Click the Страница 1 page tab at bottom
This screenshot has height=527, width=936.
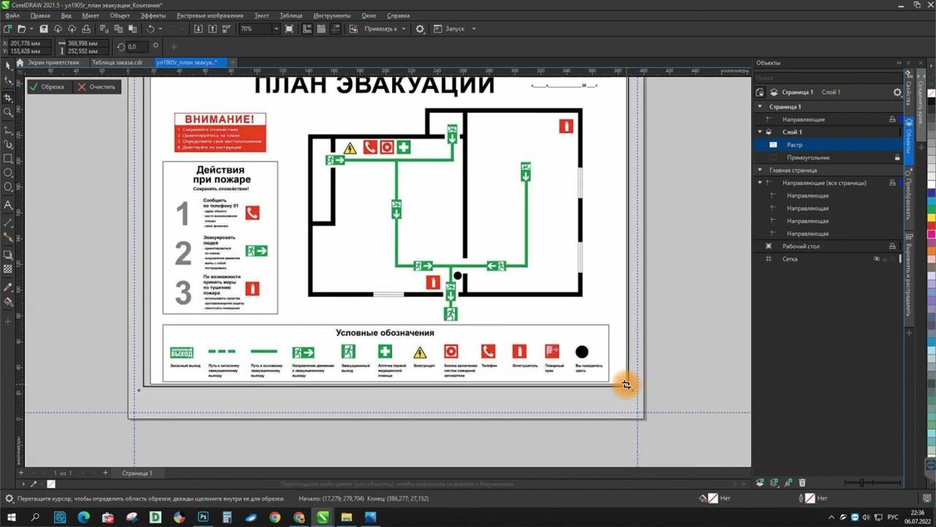click(137, 474)
